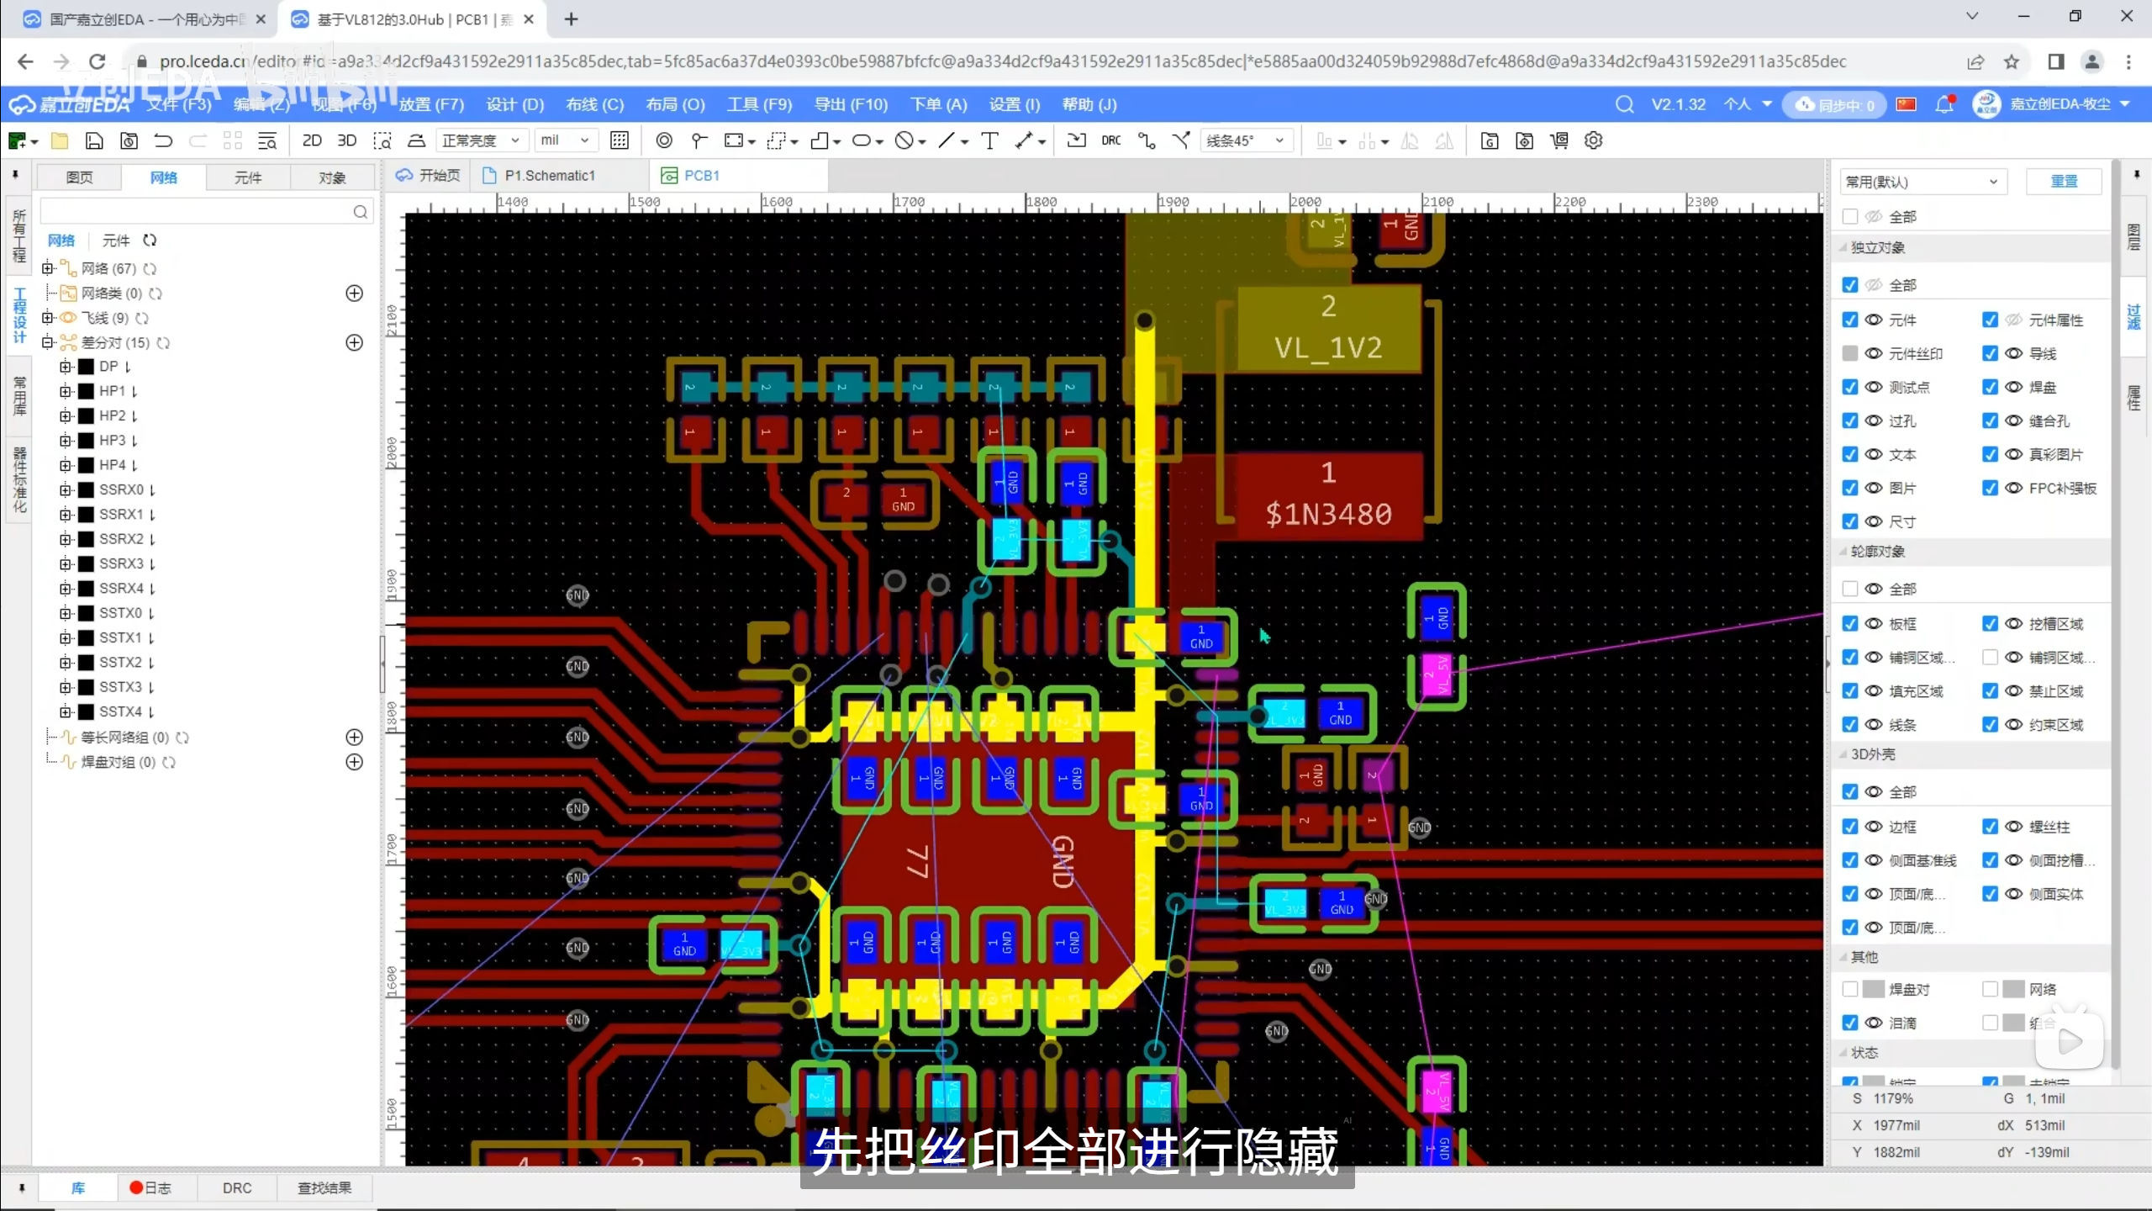This screenshot has height=1211, width=2152.
Task: Select the via placement tool icon
Action: (663, 140)
